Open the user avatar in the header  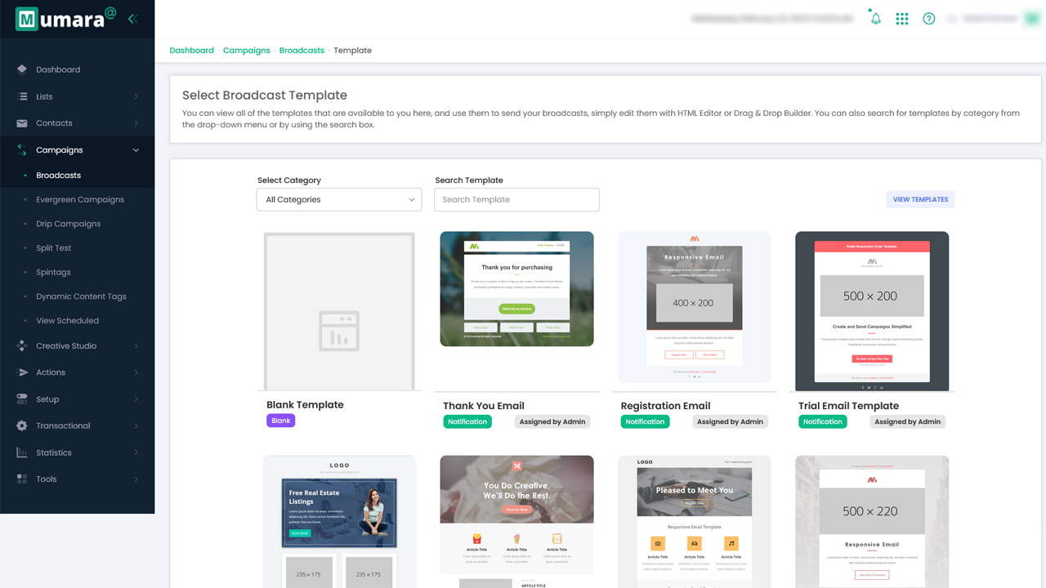coord(1032,19)
